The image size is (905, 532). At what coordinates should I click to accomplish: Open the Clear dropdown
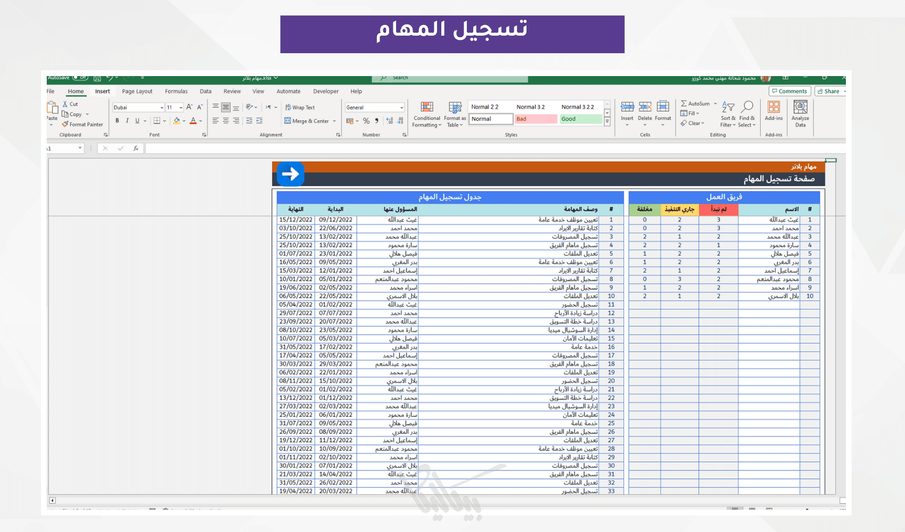coord(692,123)
